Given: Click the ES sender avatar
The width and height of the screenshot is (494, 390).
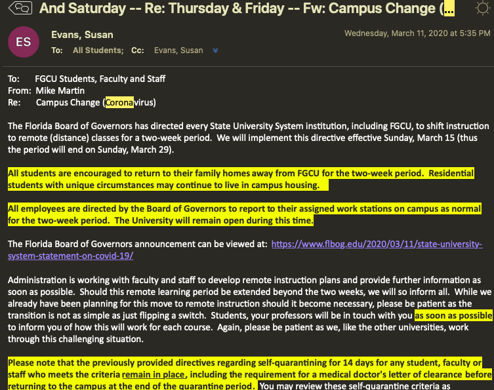Looking at the screenshot, I should (23, 41).
